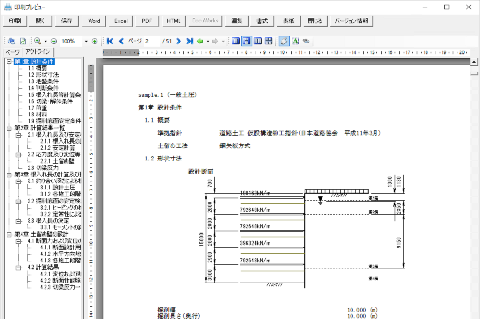Screen dimensions: 480x319
Task: Click the green refresh page icon
Action: [x=22, y=41]
